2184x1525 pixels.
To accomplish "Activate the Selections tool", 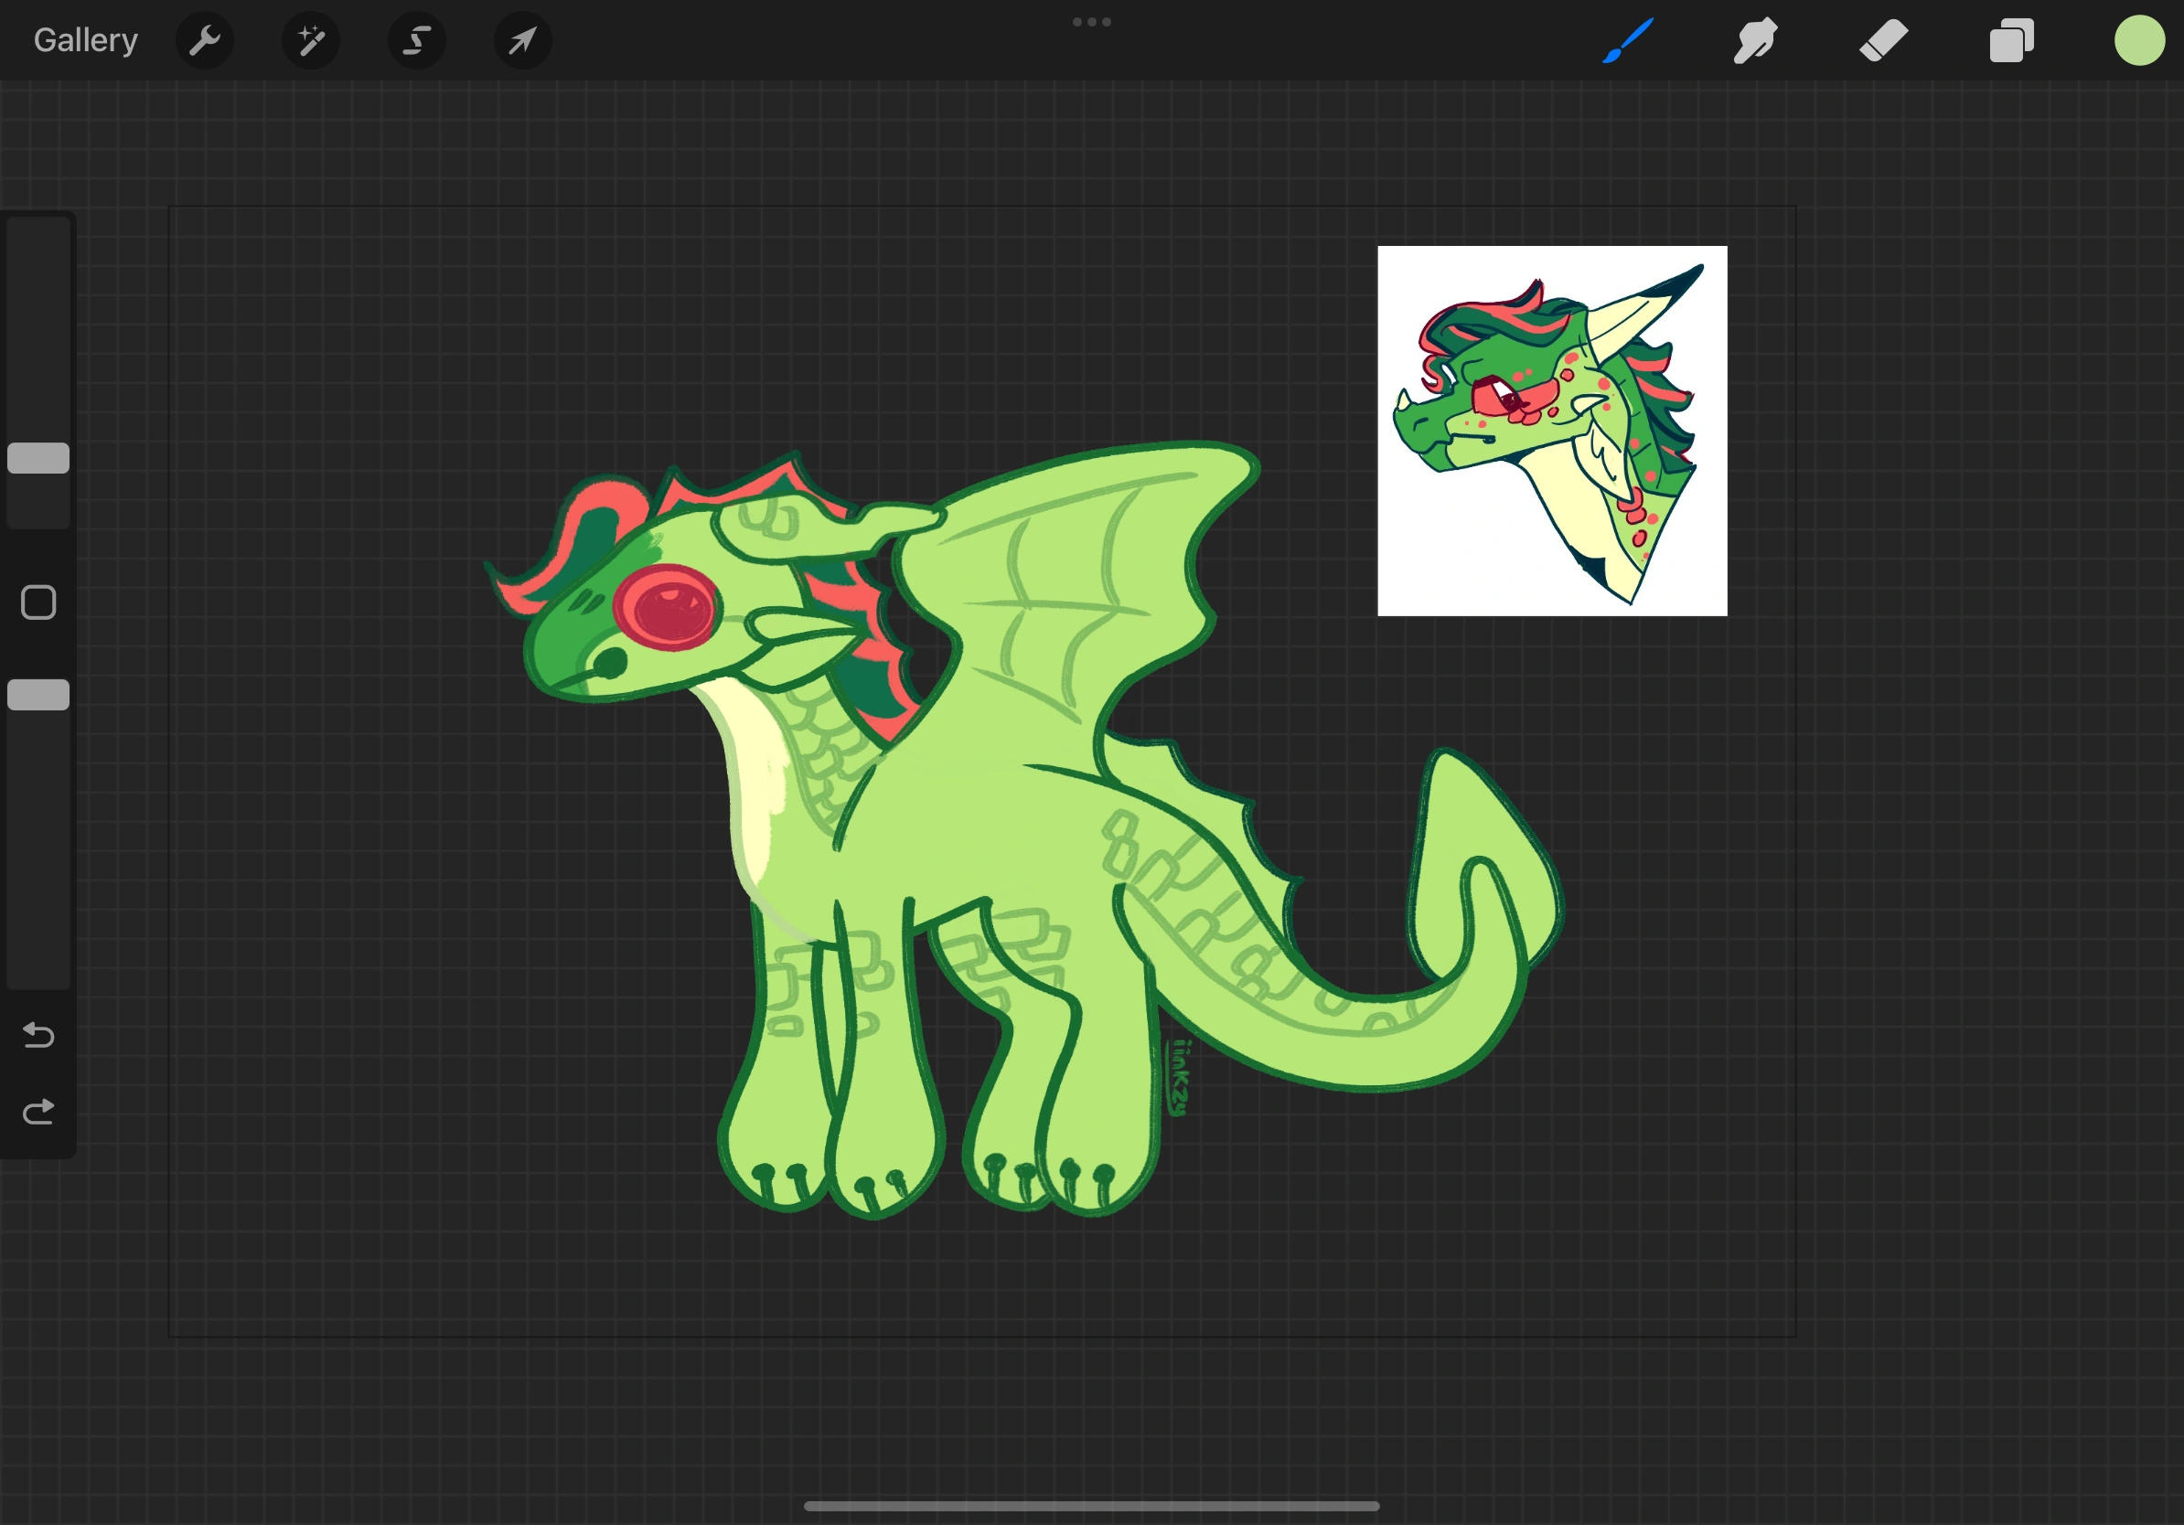I will (417, 41).
